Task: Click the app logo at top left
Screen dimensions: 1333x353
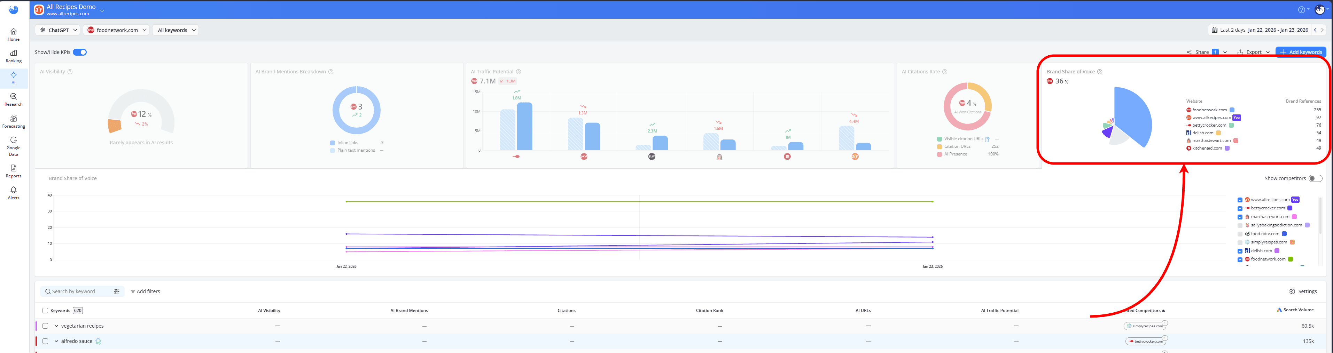Action: [x=14, y=9]
